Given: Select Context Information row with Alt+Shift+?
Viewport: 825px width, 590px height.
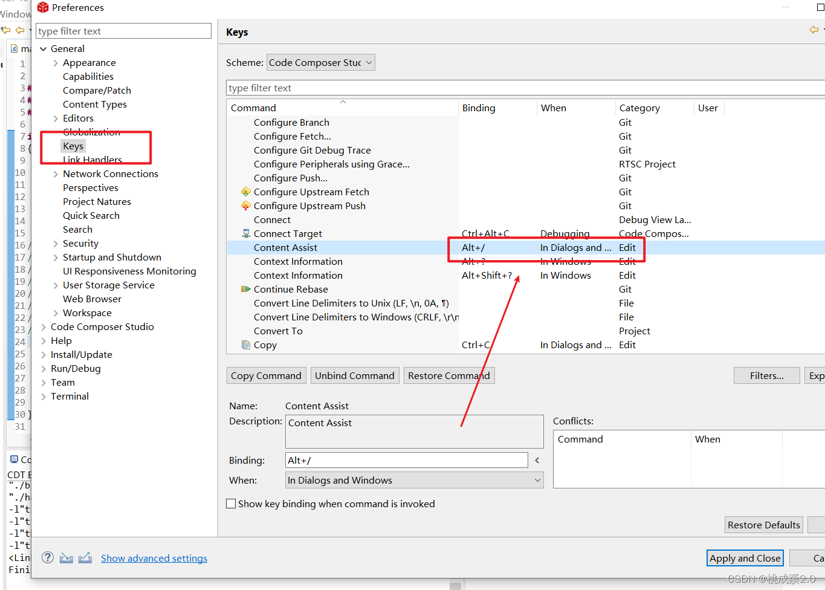Looking at the screenshot, I should coord(526,275).
